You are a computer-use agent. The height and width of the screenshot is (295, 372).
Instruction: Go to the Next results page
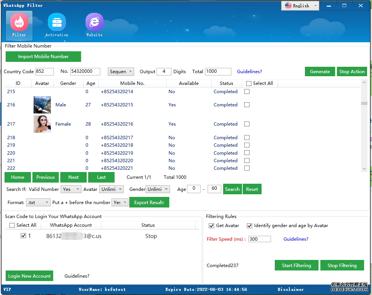73,177
